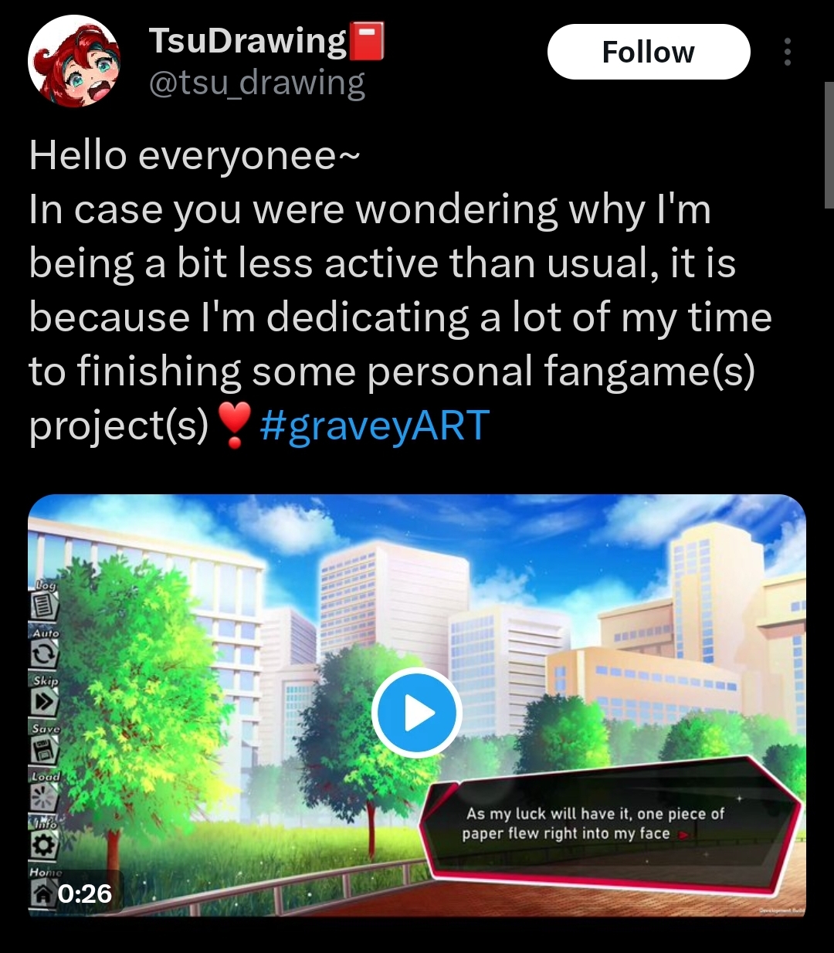Follow the TsuDrawing account
The width and height of the screenshot is (834, 953).
(649, 52)
